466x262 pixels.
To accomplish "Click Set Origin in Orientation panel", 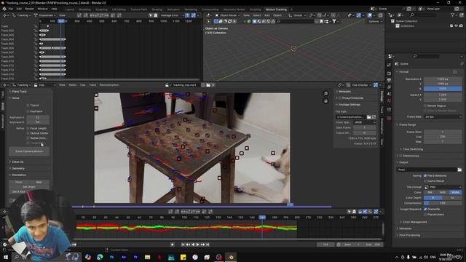I will [29, 187].
